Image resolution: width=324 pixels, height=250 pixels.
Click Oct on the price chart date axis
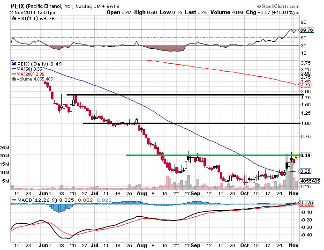pyautogui.click(x=244, y=193)
